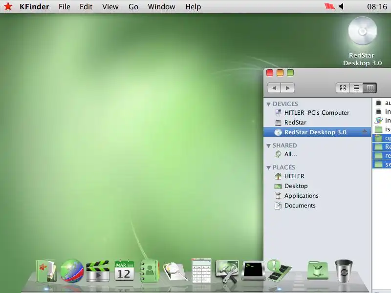Viewport: 391px width, 293px height.
Task: Click the finder window's orange minimize button
Action: 280,73
